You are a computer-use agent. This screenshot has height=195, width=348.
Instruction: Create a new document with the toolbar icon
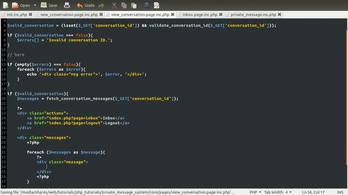pos(5,5)
